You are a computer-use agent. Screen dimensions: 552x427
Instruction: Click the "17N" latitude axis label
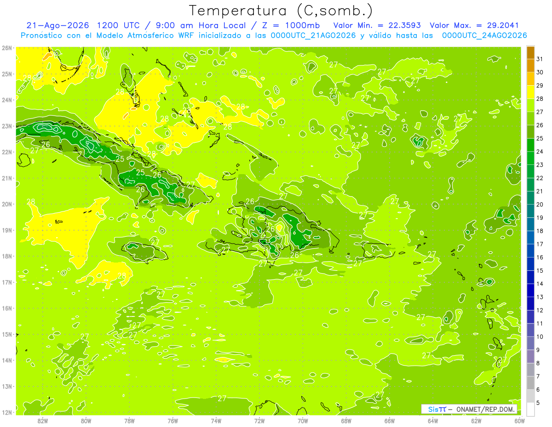pos(7,282)
